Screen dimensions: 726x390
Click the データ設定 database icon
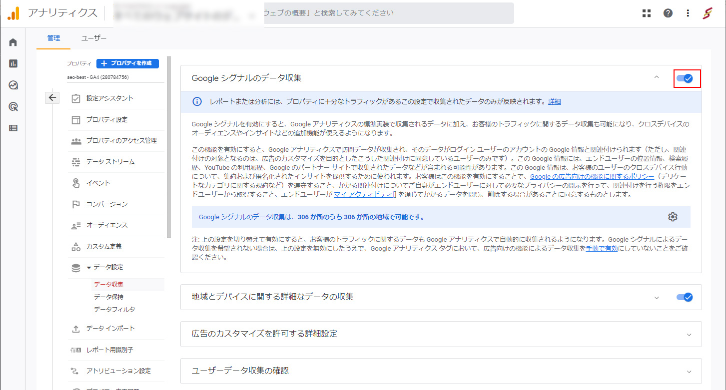[x=76, y=268]
